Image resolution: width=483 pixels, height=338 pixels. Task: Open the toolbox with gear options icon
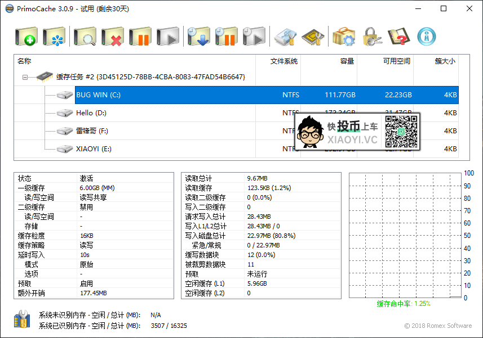pyautogui.click(x=343, y=37)
